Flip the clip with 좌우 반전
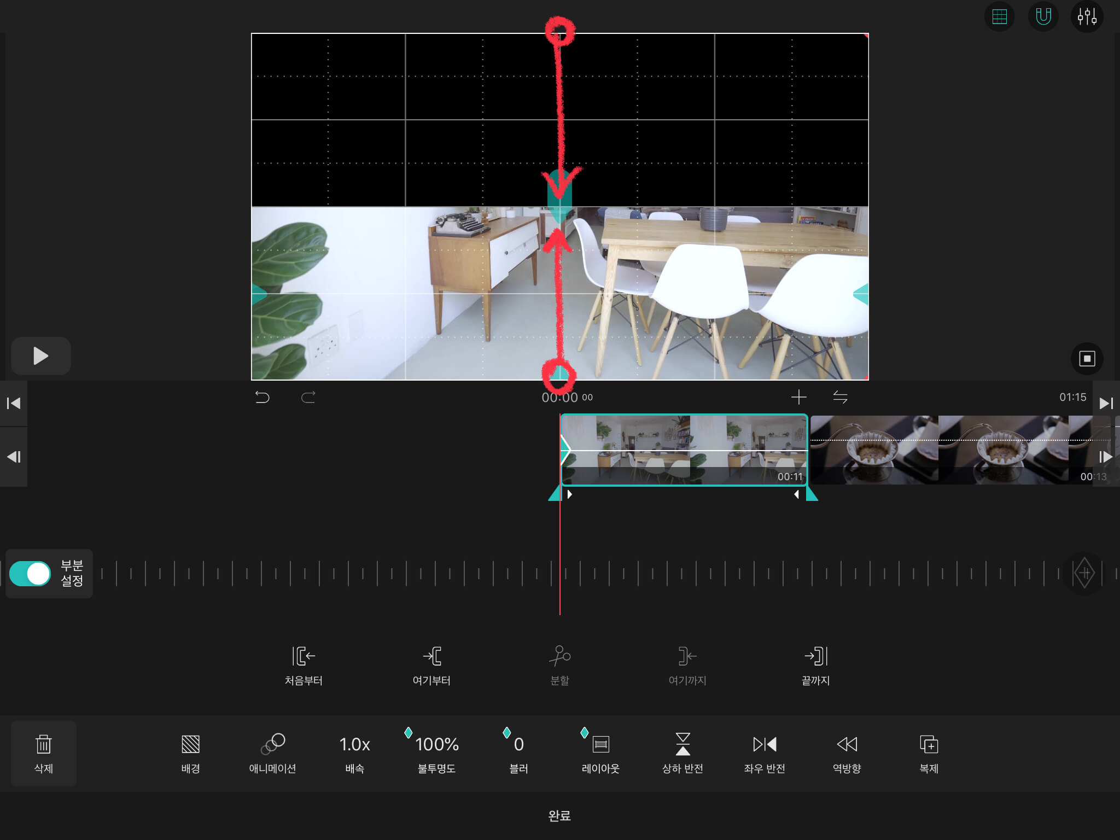The height and width of the screenshot is (840, 1120). pos(765,754)
